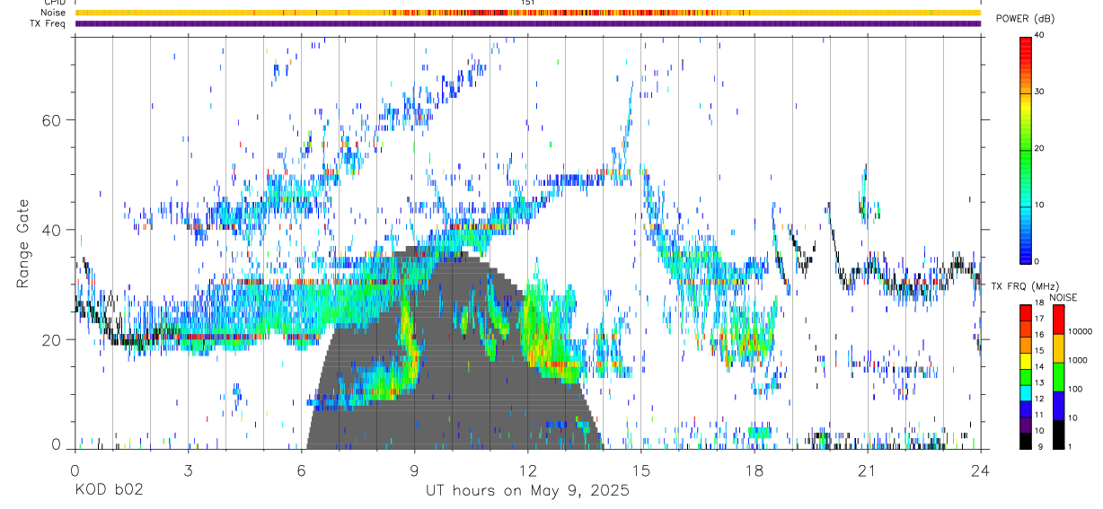Click the green swatch in NOISE legend
The image size is (1103, 509).
[1057, 376]
